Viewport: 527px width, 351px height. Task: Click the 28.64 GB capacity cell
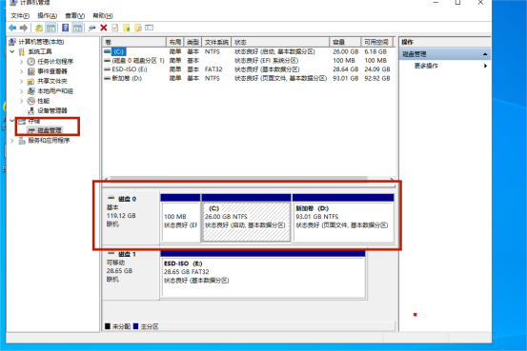(x=346, y=69)
